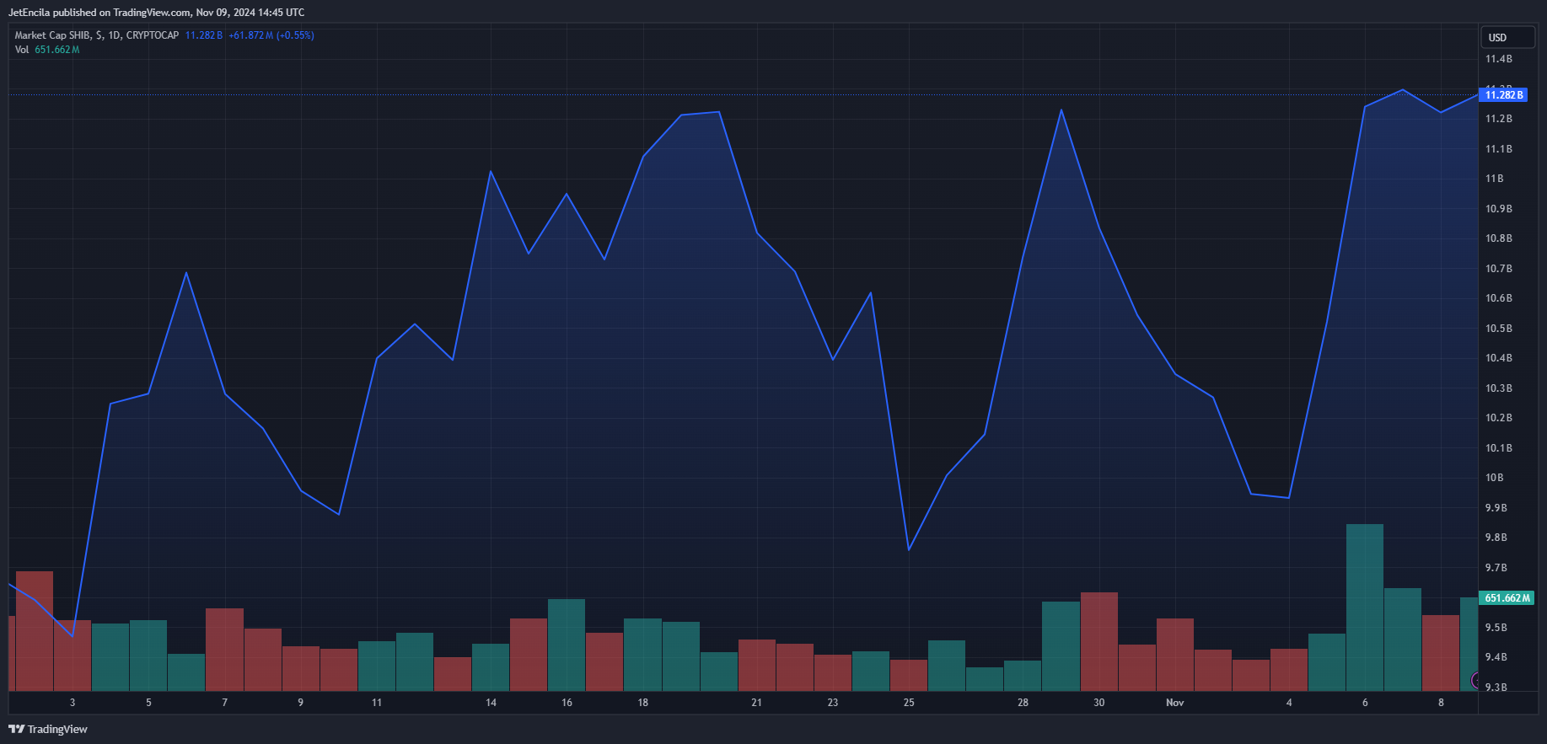Click the TradingView logo in the footer
Viewport: 1547px width, 744px height.
pos(48,729)
